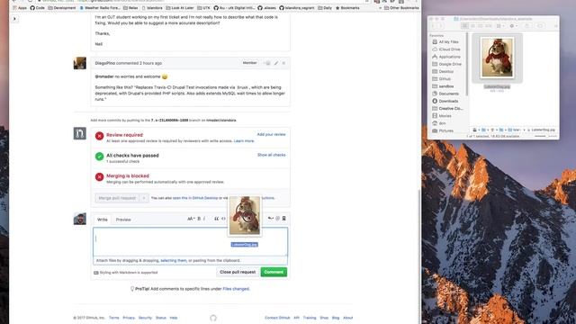Screen dimensions: 576x324
Task: Click the Show all checks link
Action: tap(271, 155)
